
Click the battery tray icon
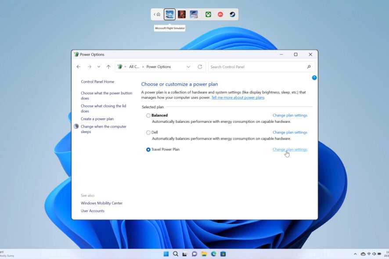[x=379, y=254]
